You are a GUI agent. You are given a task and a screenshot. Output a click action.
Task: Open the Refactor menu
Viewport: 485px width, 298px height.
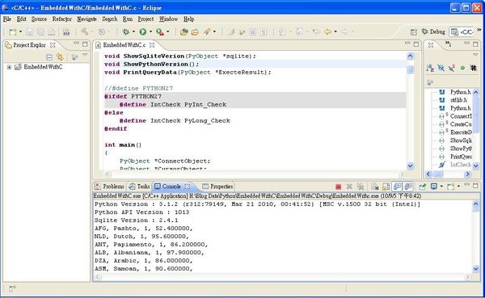(x=62, y=19)
